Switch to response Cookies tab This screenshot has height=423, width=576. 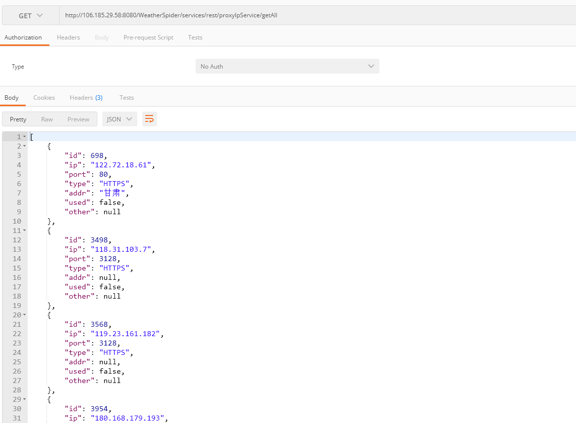pos(44,98)
